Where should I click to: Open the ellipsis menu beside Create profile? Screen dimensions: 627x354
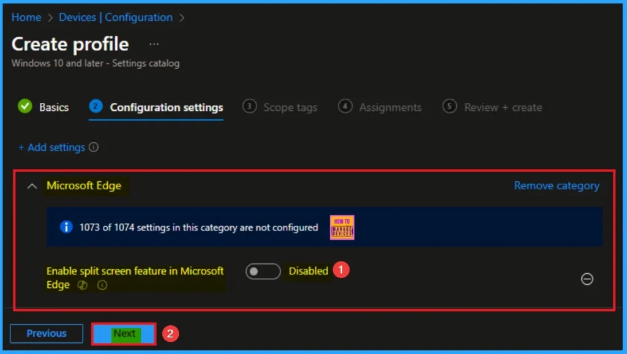(154, 44)
